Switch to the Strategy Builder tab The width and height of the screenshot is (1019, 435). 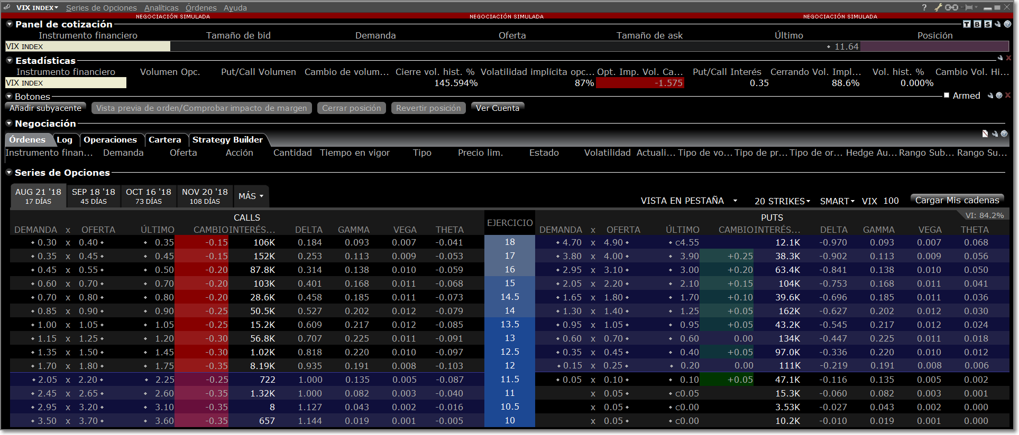[x=227, y=139]
